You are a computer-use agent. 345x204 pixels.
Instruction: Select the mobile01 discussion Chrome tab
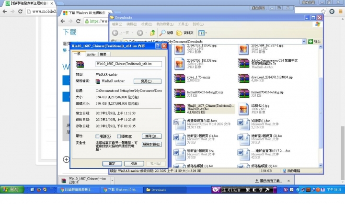(x=29, y=3)
